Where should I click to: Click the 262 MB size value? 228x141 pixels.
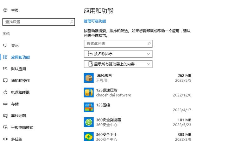tap(184, 75)
